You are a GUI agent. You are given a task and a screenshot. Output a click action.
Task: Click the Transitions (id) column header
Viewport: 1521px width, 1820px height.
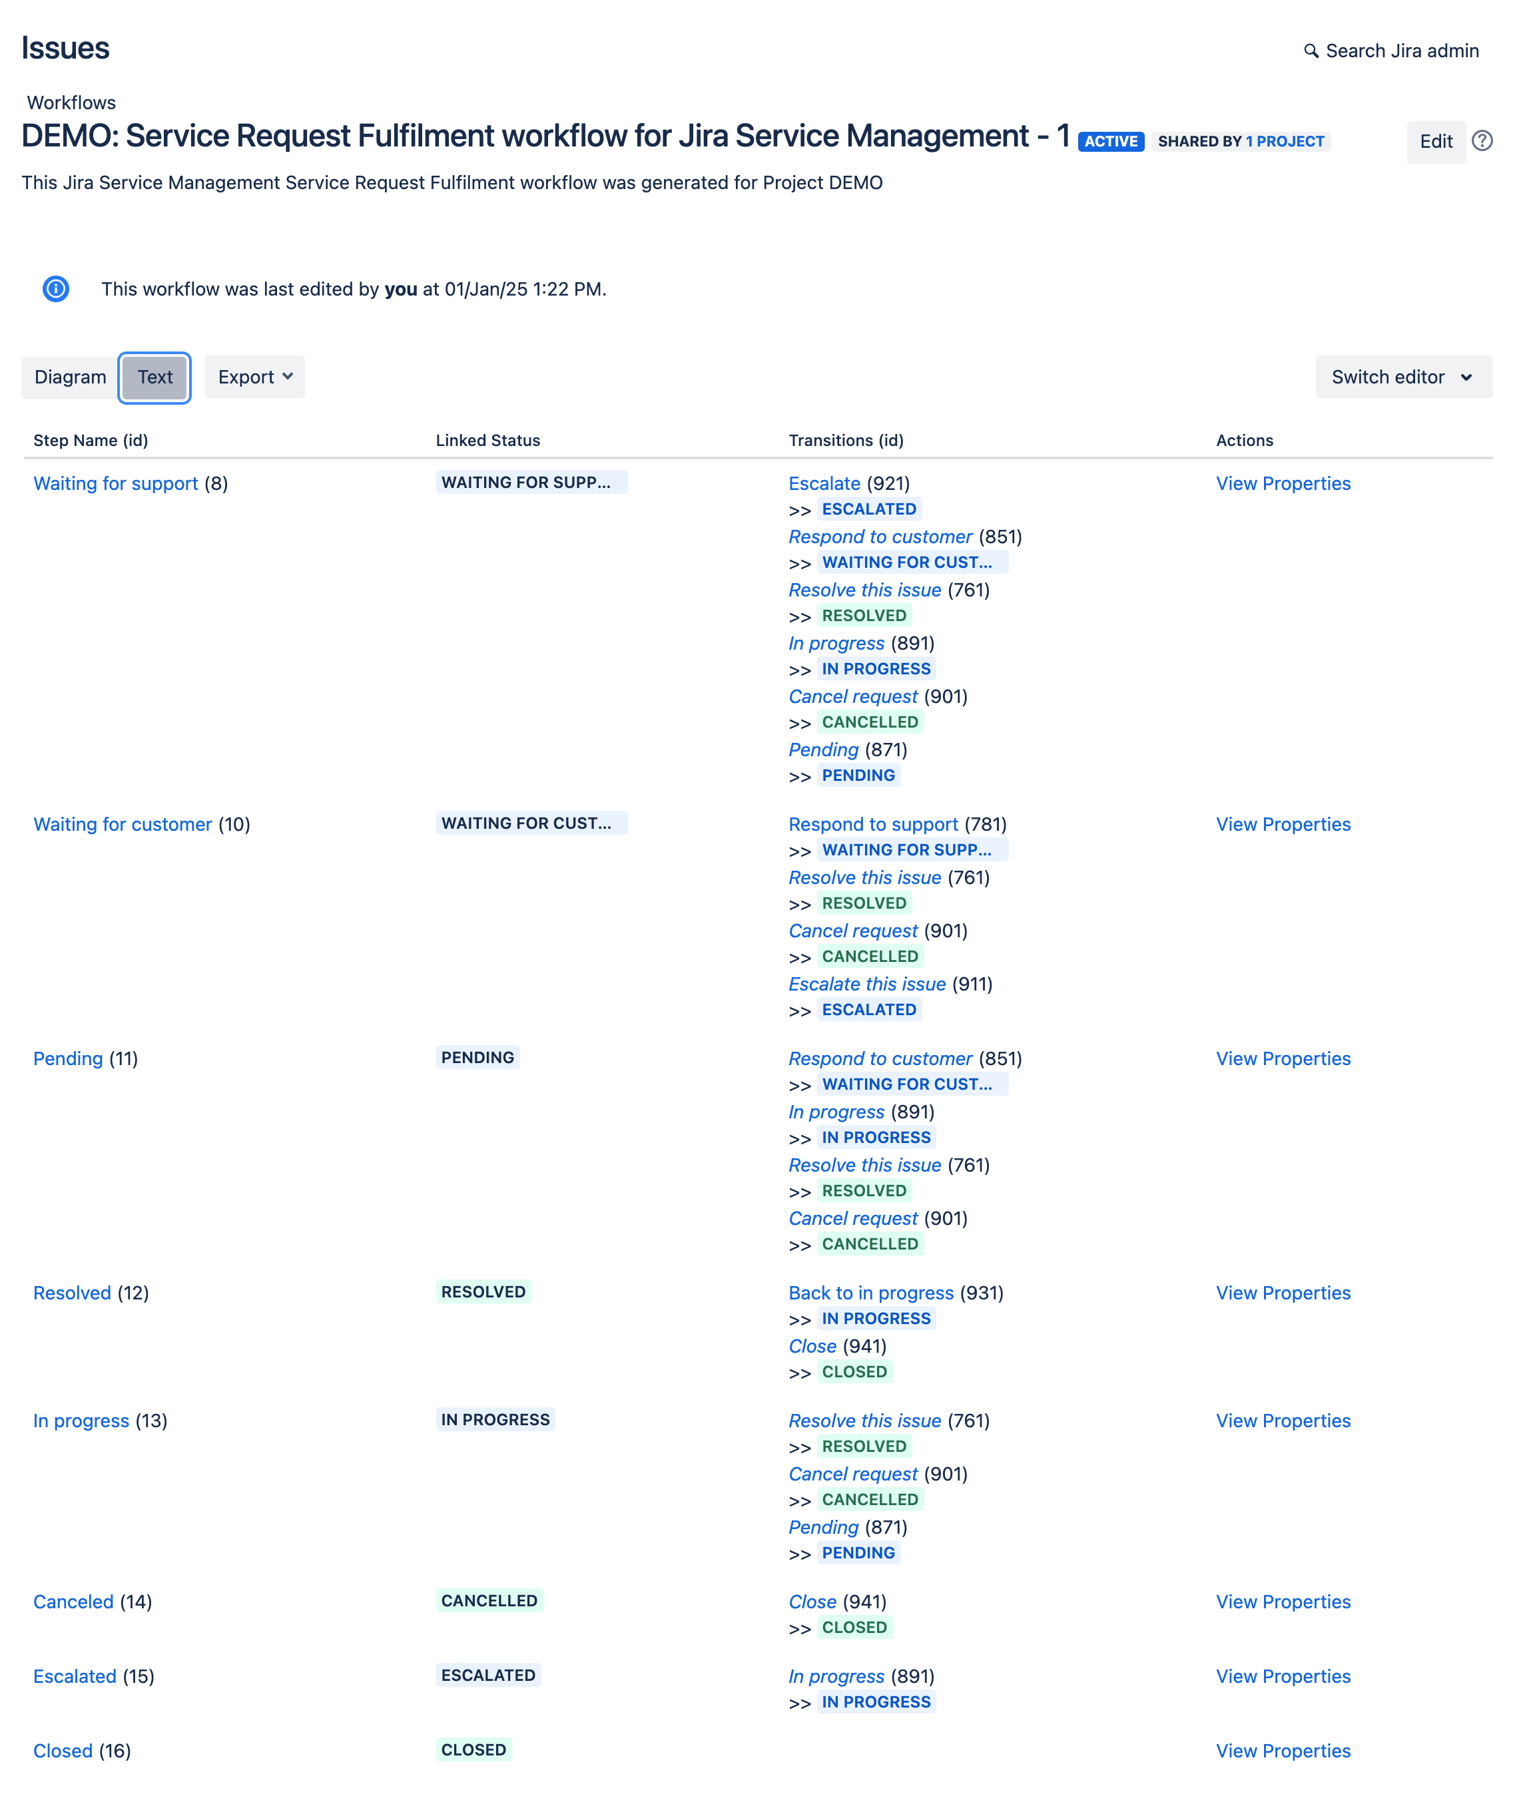[x=846, y=440]
